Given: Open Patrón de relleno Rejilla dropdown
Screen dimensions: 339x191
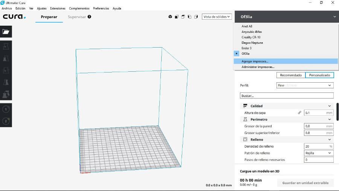Looking at the screenshot, I should (319, 153).
